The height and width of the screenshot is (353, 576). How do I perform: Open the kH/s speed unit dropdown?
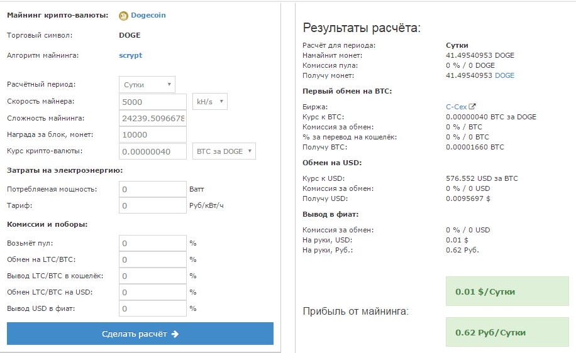(209, 102)
